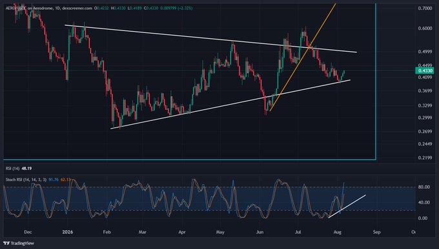Click the open price value O0.4232
The width and height of the screenshot is (439, 249).
pyautogui.click(x=101, y=8)
